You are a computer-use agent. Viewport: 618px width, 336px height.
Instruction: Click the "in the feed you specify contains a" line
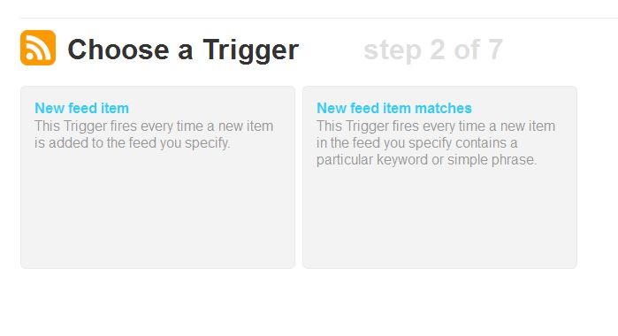coord(416,142)
